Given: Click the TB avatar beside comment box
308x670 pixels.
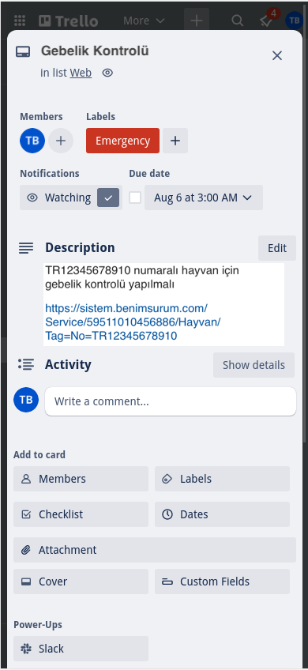Looking at the screenshot, I should 26,400.
